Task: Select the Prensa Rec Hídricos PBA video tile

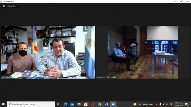Action: (x=143, y=52)
